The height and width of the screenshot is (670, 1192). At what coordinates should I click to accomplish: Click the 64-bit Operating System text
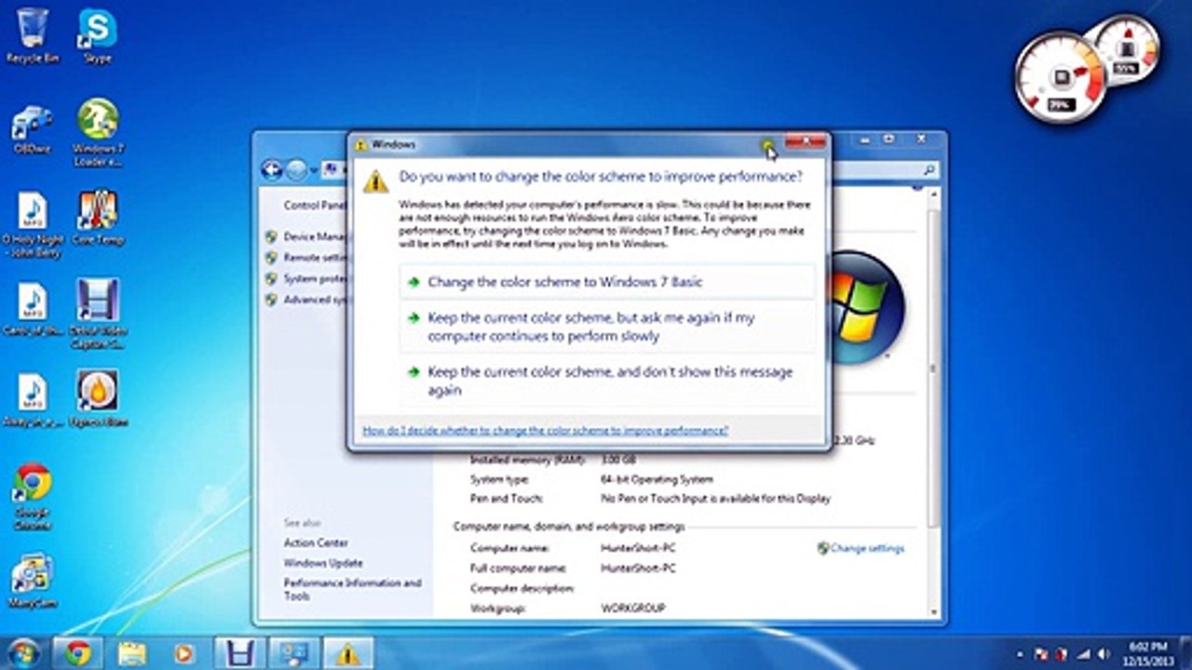(x=657, y=480)
